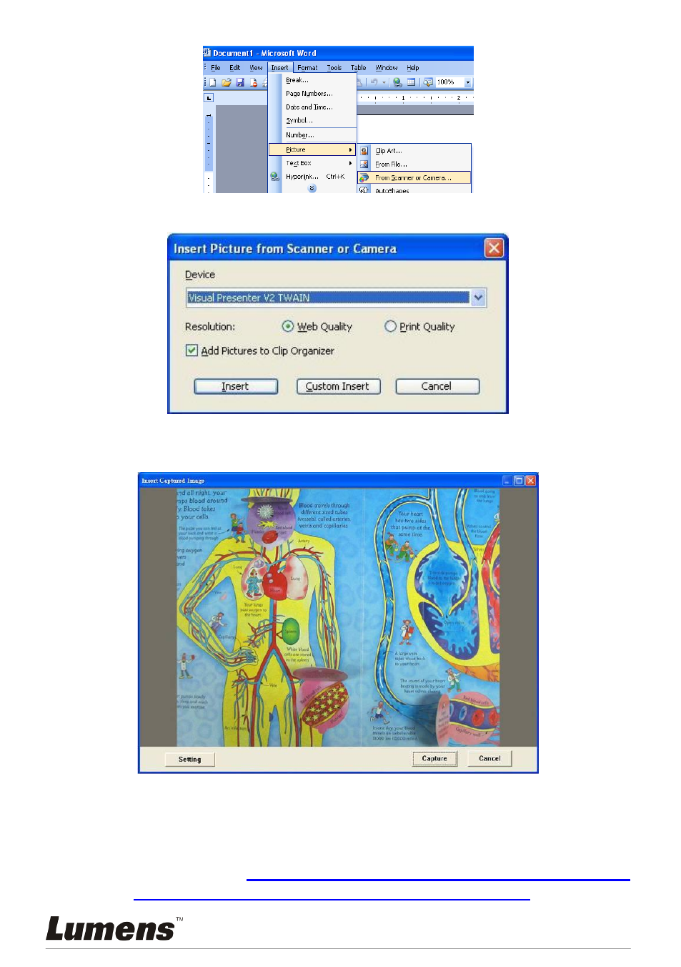Choose Page Numbers... from Insert menu

(x=309, y=94)
